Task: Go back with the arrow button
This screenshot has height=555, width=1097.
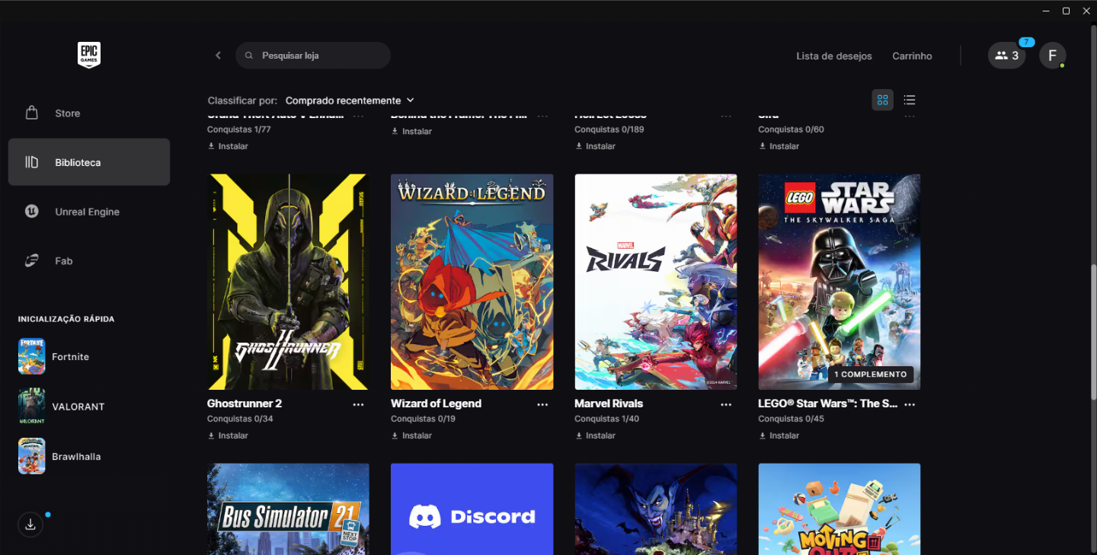Action: click(218, 56)
